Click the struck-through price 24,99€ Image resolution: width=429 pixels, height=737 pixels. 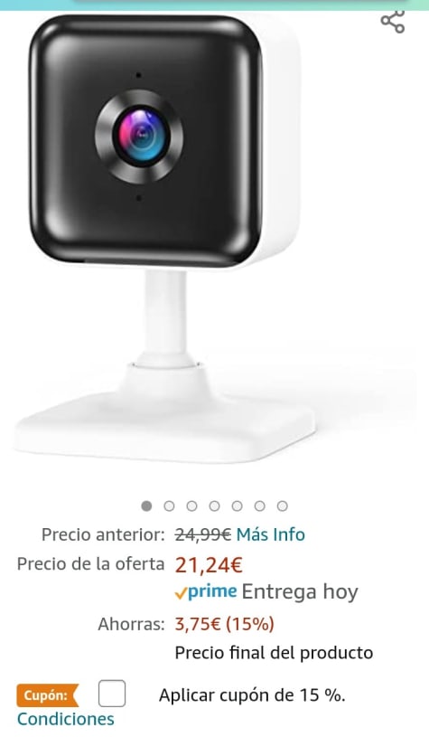pos(203,534)
